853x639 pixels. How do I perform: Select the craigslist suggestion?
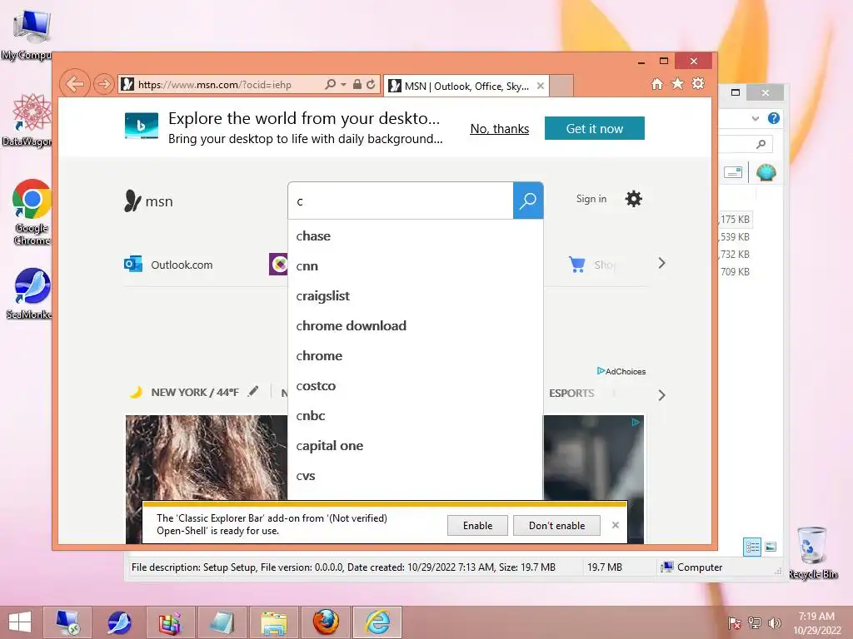pos(415,296)
